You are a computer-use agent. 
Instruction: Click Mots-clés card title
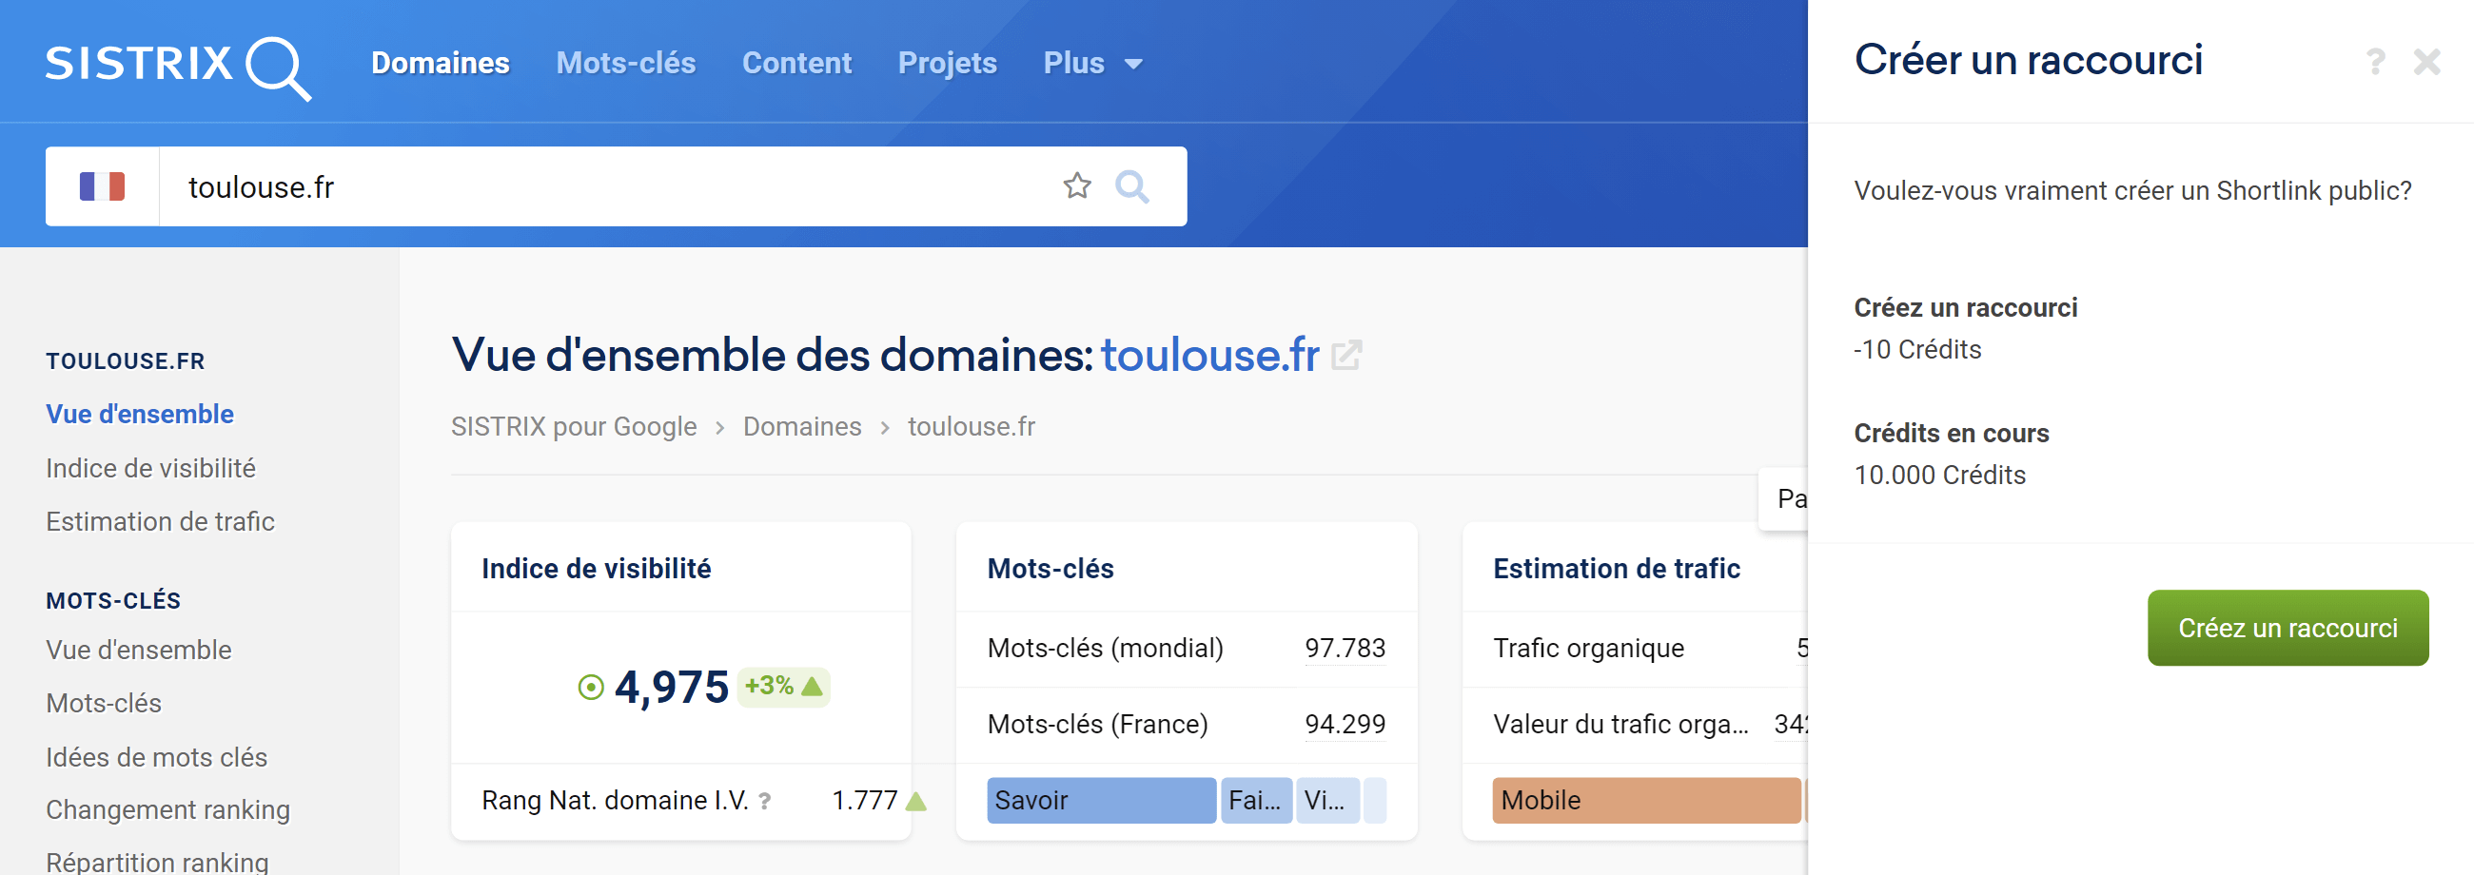1050,568
